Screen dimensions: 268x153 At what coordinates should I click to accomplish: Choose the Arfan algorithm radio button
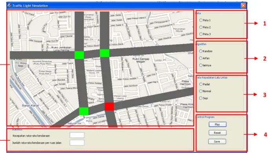[201, 58]
